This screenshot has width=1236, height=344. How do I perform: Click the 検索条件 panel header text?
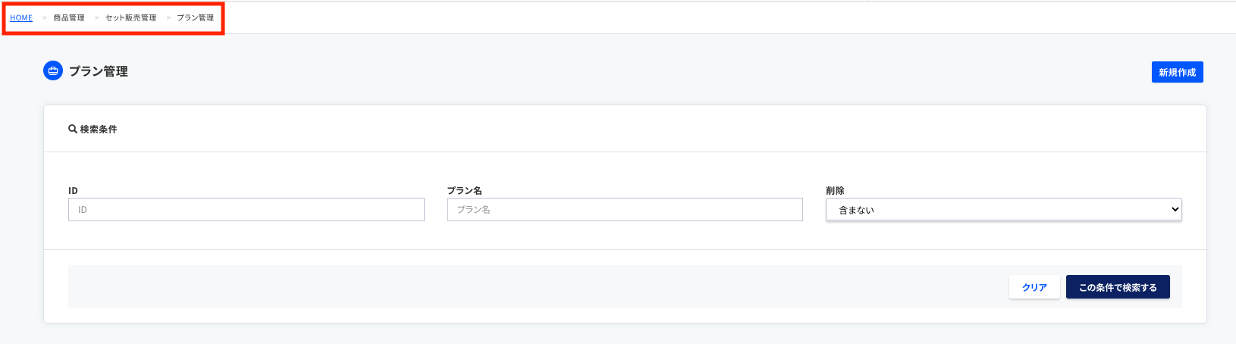pos(99,130)
